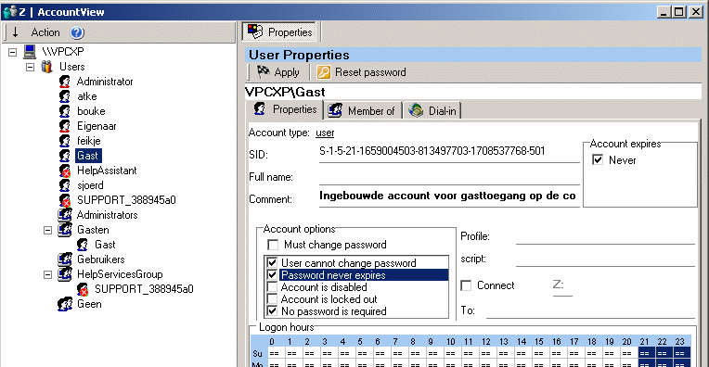The height and width of the screenshot is (367, 709).
Task: Collapse the Users tree node
Action: pyautogui.click(x=31, y=67)
